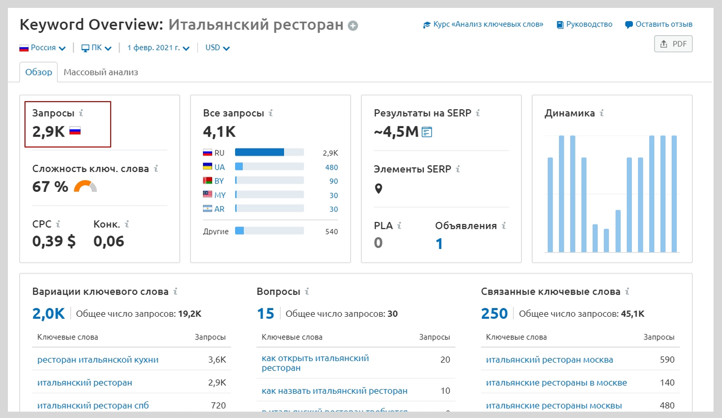Click the info icon next to PLA
This screenshot has height=418, width=722.
tap(399, 226)
